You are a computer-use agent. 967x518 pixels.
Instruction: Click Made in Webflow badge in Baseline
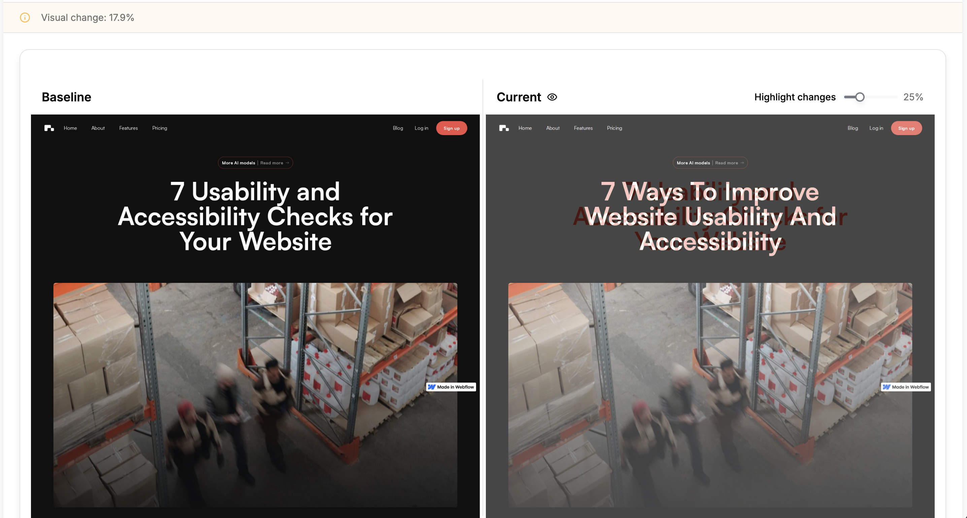451,387
